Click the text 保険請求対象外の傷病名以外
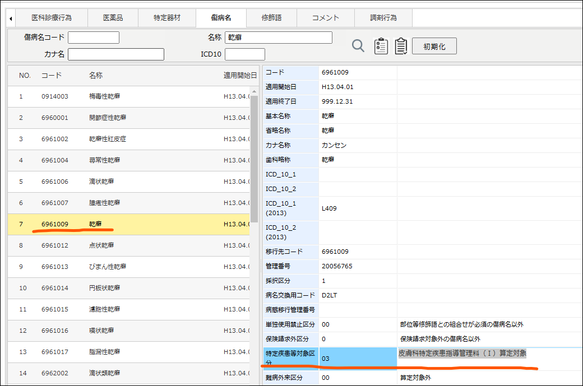 [440, 339]
